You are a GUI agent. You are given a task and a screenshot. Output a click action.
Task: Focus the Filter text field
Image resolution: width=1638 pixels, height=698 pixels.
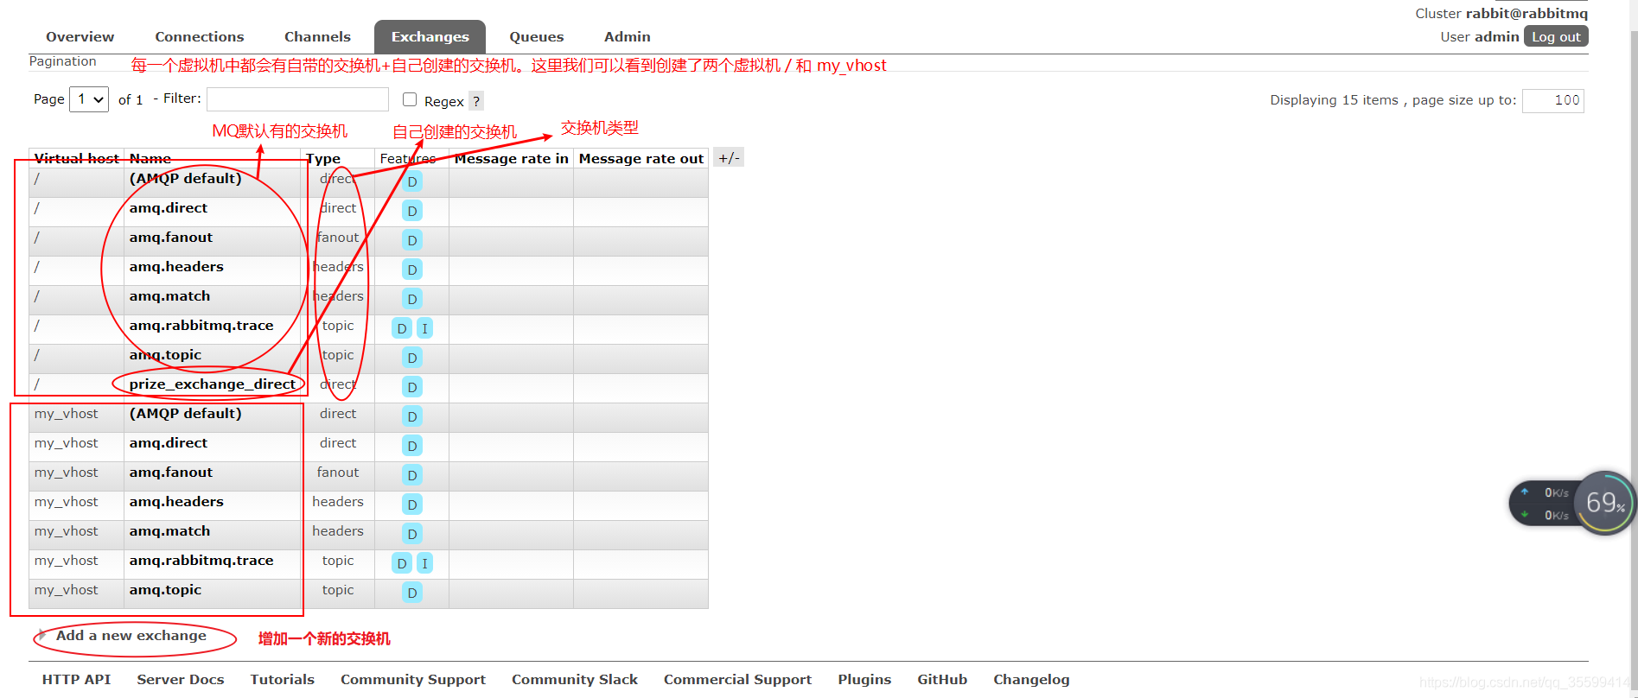point(297,99)
